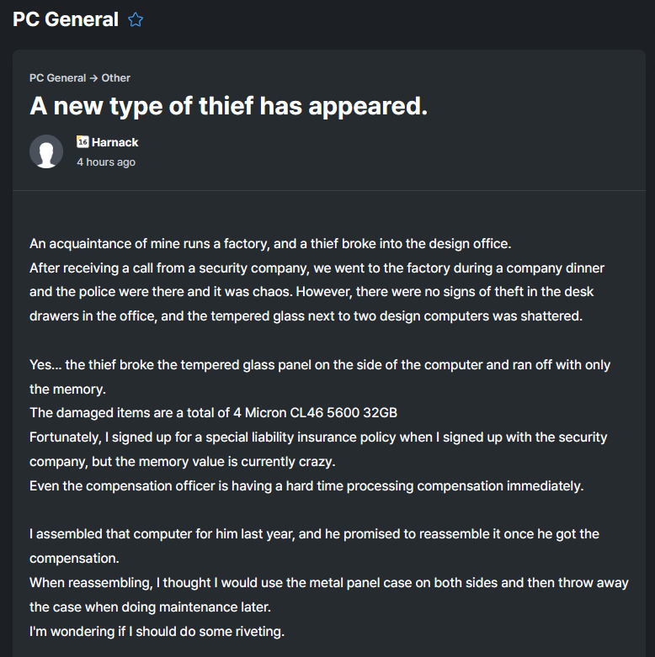
Task: Click the line mentioning 4 Micron CL46 5600
Action: click(x=213, y=413)
